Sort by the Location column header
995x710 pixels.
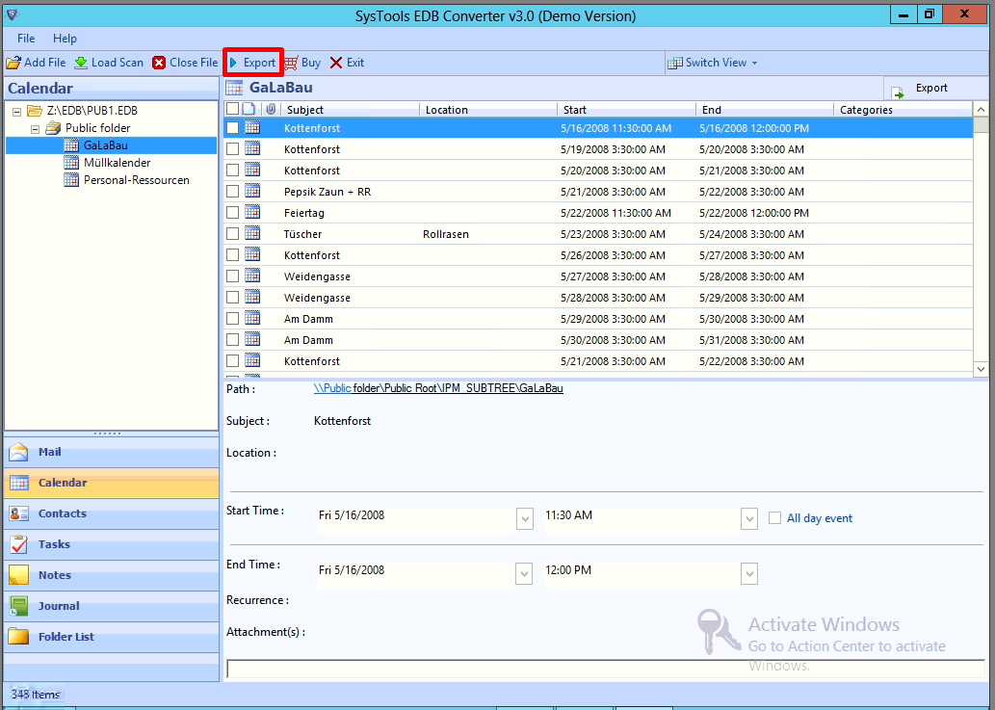point(488,110)
